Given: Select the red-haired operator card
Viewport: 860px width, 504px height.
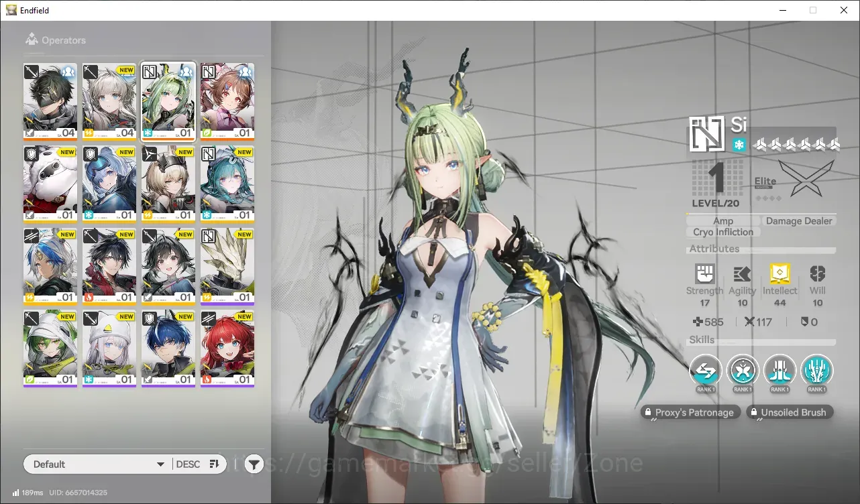Looking at the screenshot, I should coord(227,348).
